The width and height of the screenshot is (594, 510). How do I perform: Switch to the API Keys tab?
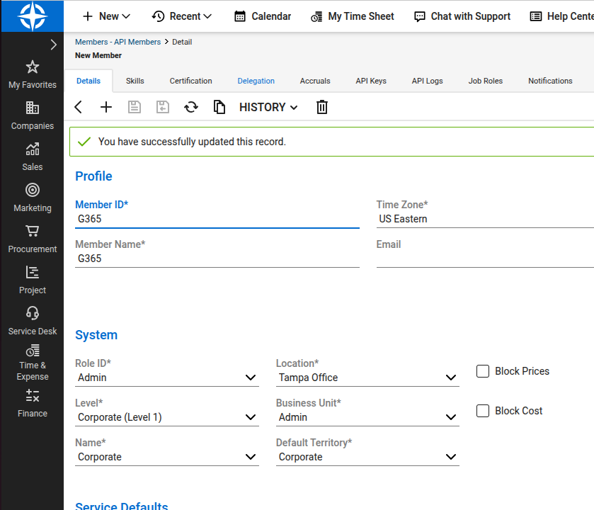[x=371, y=81]
